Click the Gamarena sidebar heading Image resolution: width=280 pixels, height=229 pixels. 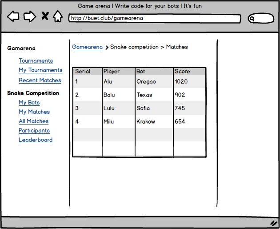21,48
